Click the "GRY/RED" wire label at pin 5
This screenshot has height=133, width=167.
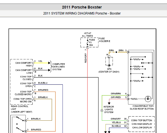(116, 97)
